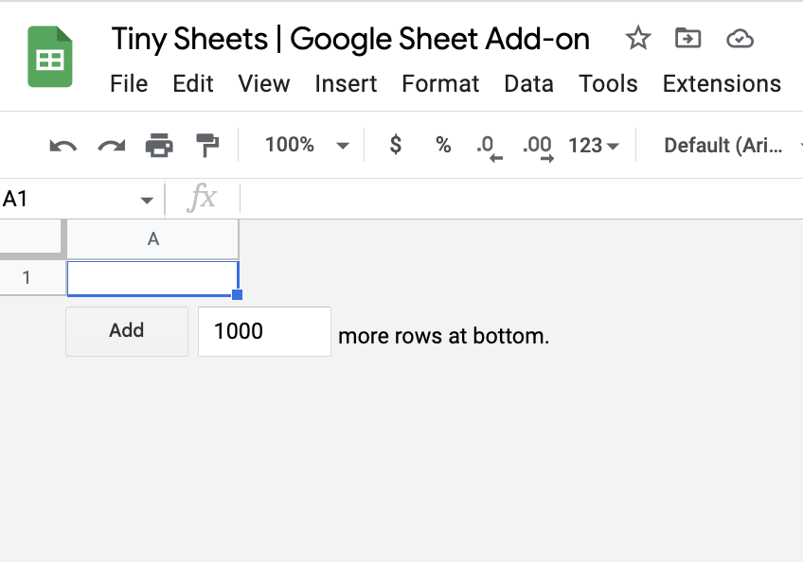Screen dimensions: 803x562
Task: Open the Default (Ari... font dropdown
Action: [732, 146]
